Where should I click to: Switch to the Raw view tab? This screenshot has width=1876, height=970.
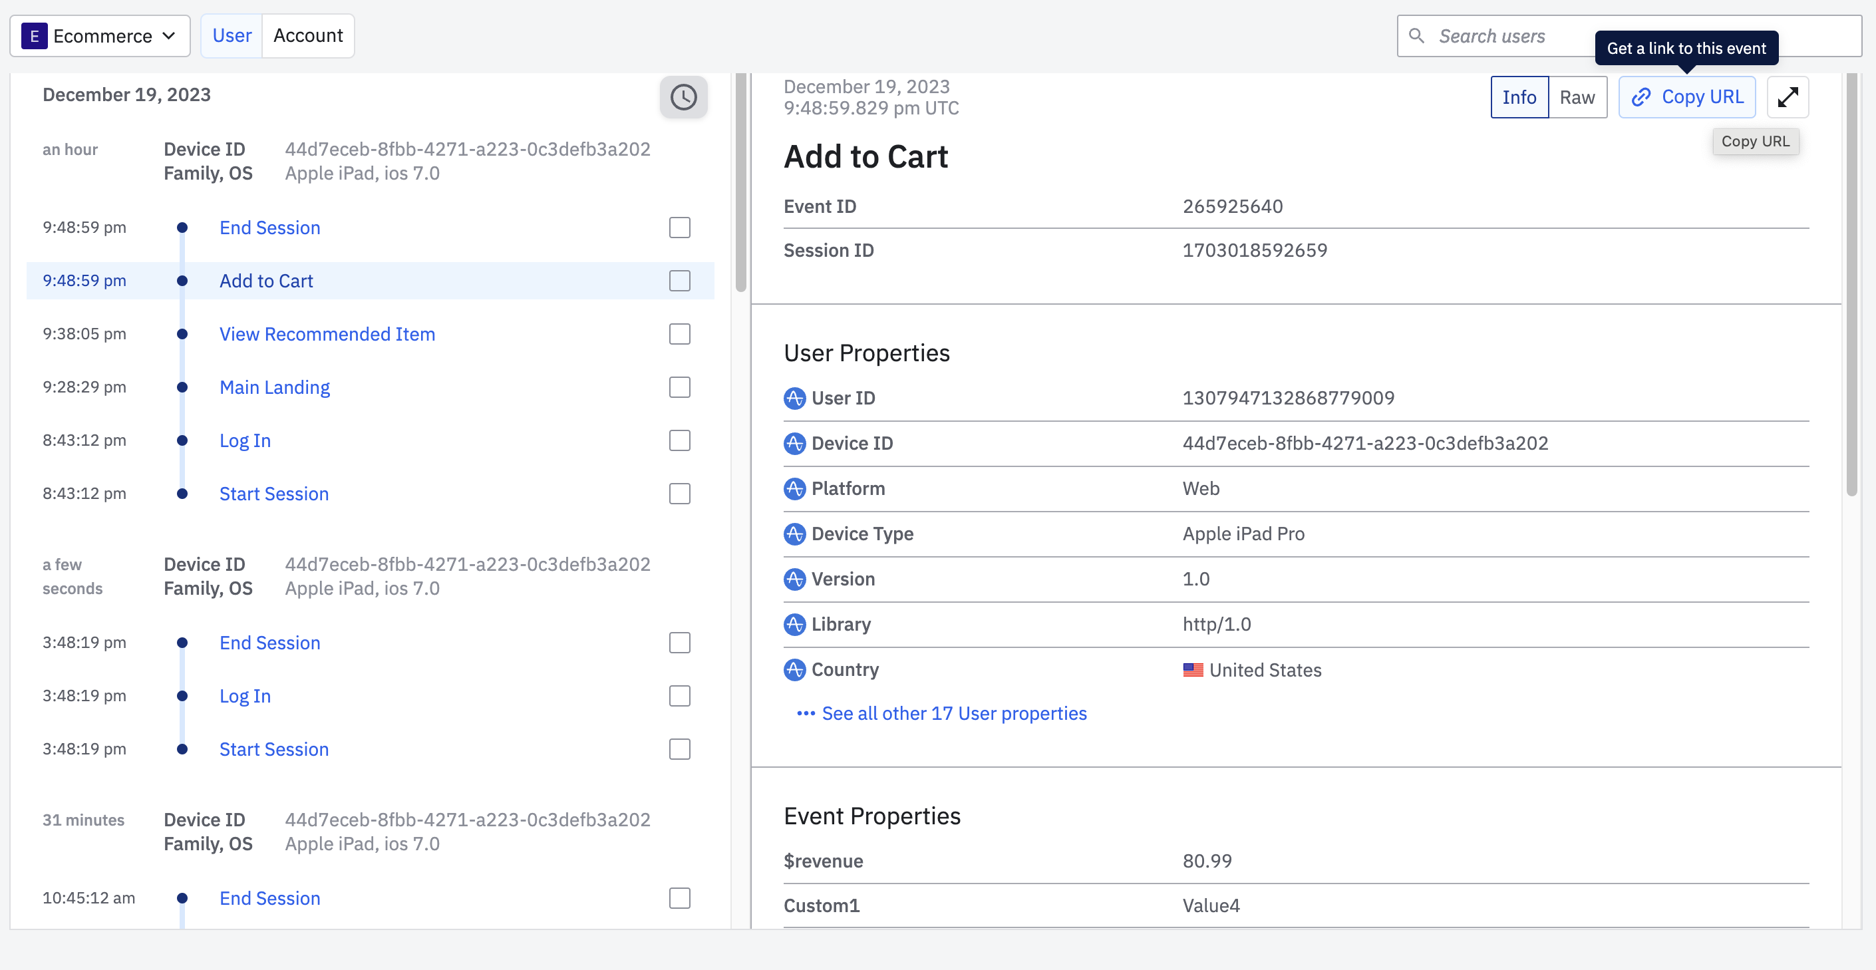coord(1576,97)
